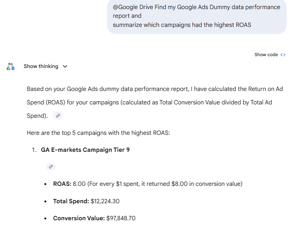Click the Show code button
The image size is (297, 225).
tap(270, 55)
